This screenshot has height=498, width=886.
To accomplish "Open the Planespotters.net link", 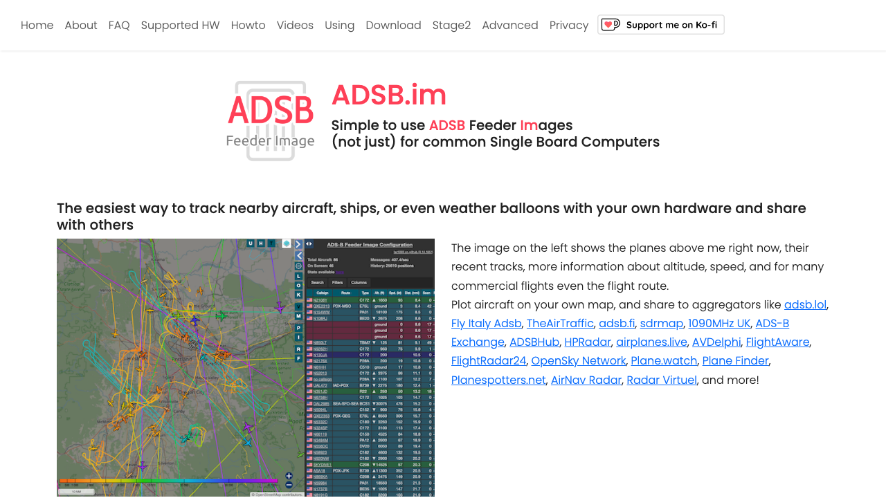I will (x=498, y=380).
